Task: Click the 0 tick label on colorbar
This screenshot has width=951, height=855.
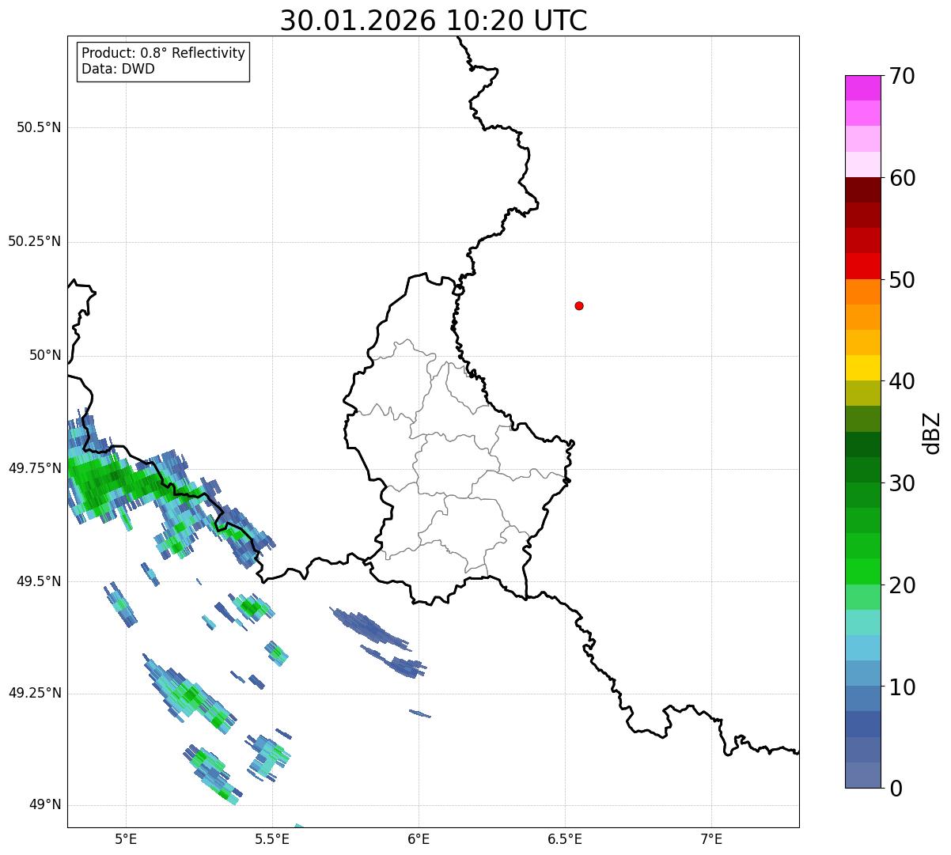Action: point(896,789)
